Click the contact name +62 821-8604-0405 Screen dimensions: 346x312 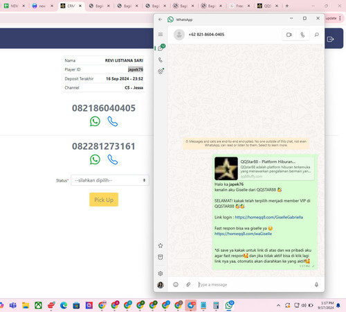click(206, 35)
